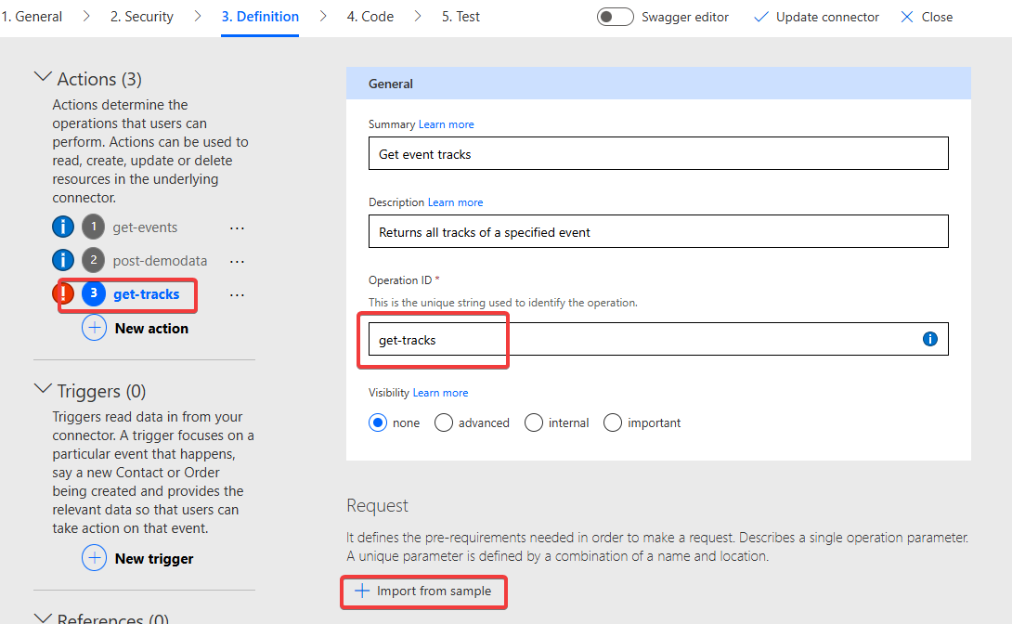Click the New action plus icon
Viewport: 1012px width, 624px height.
click(94, 327)
